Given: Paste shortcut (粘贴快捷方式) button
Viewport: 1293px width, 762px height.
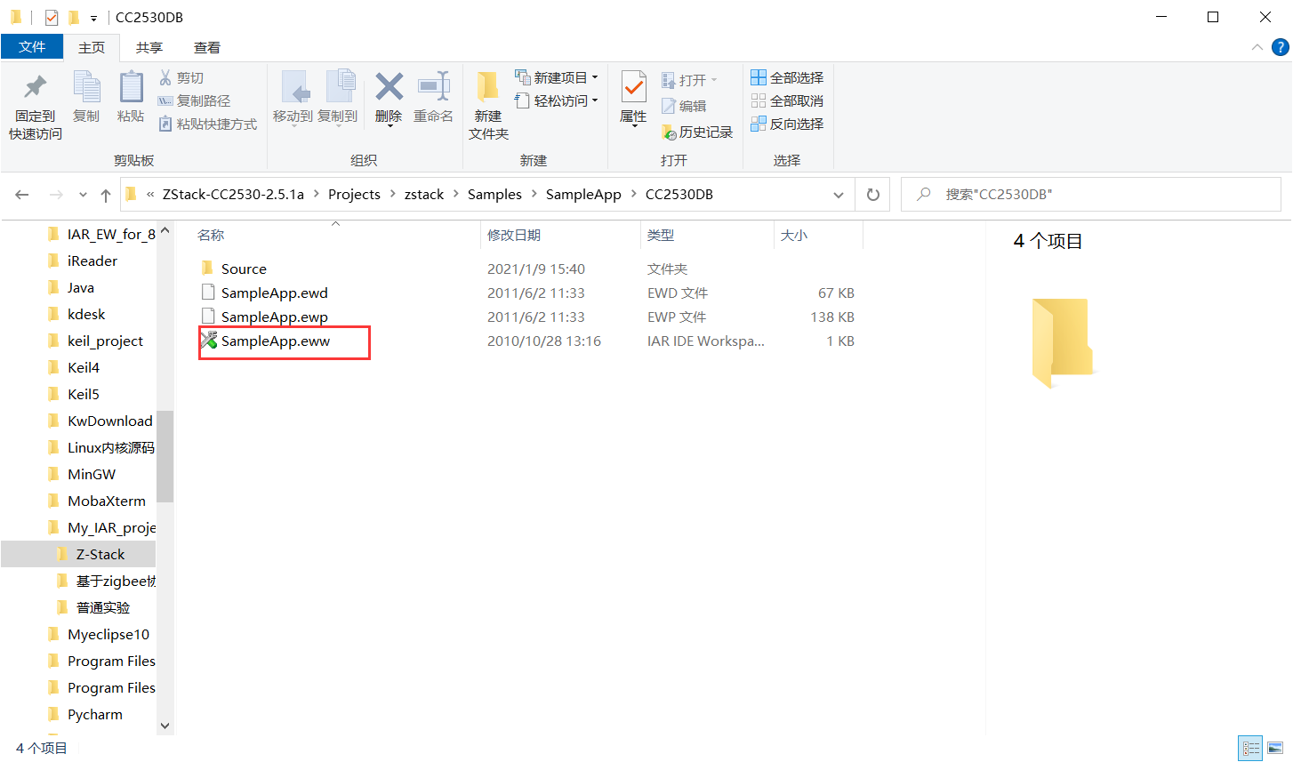Looking at the screenshot, I should click(208, 124).
